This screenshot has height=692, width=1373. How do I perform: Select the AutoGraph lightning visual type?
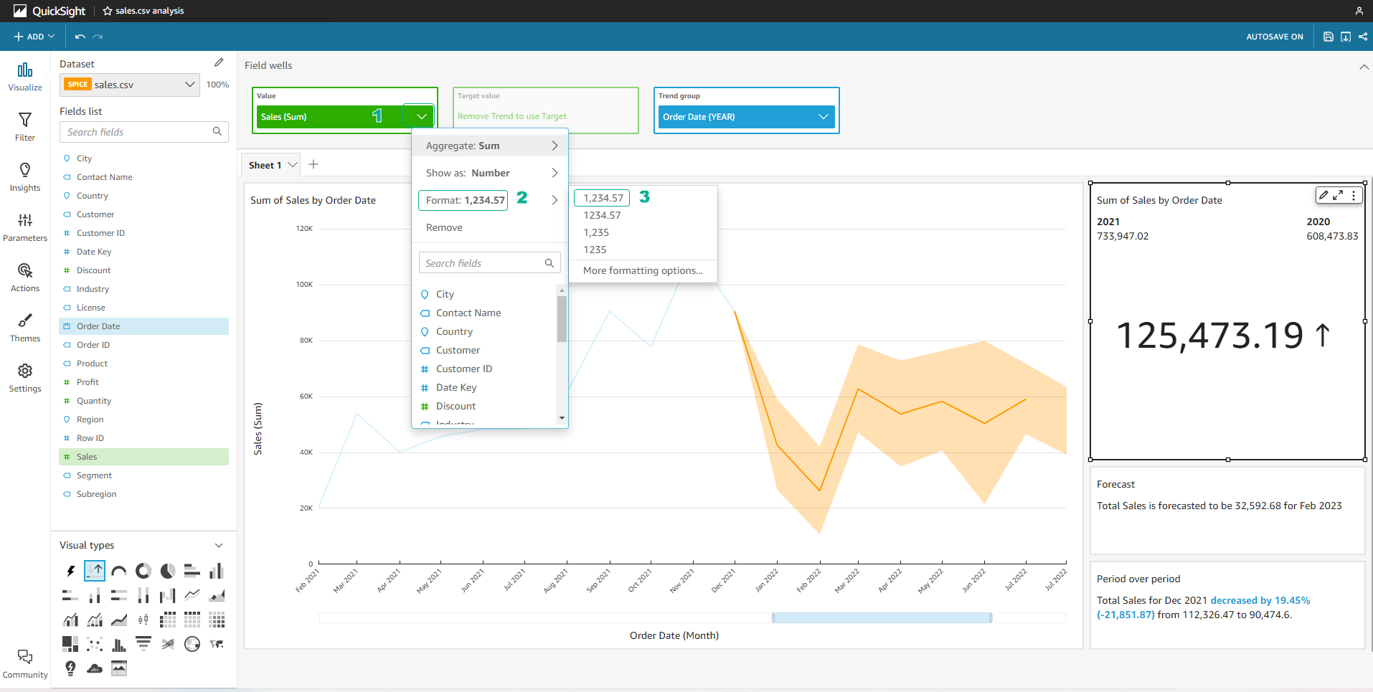(70, 571)
